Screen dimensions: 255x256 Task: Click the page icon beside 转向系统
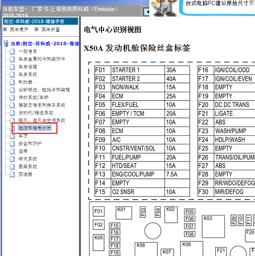(x=12, y=159)
